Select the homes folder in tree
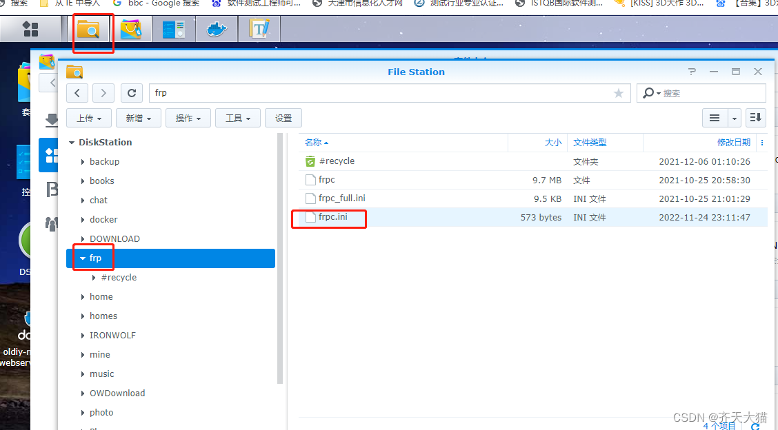 (x=103, y=316)
